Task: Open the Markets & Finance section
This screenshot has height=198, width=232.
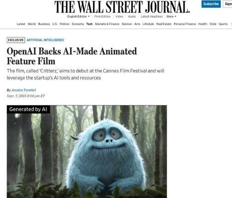Action: [x=107, y=24]
